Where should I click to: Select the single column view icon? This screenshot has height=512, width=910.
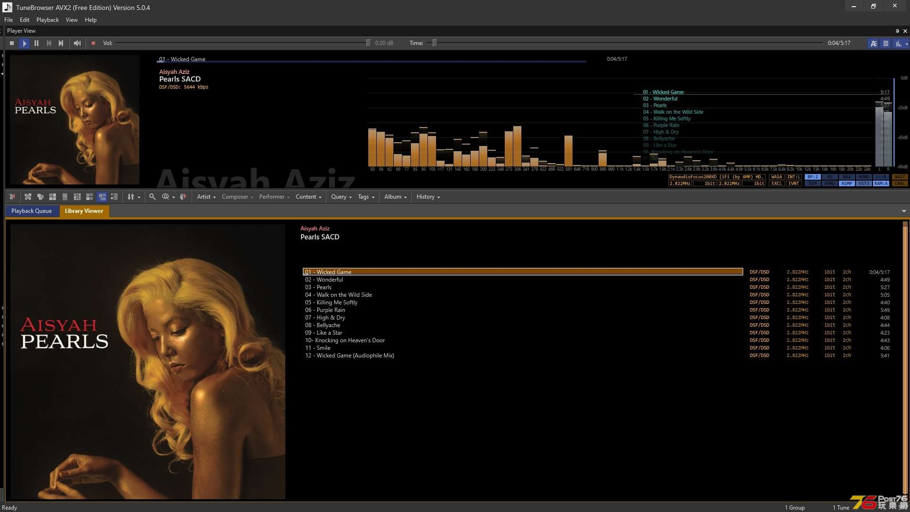65,197
